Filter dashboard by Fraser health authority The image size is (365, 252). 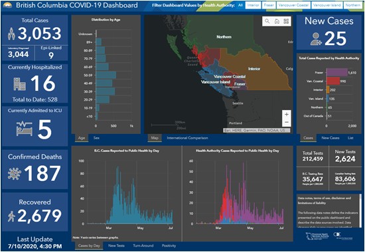(x=269, y=5)
